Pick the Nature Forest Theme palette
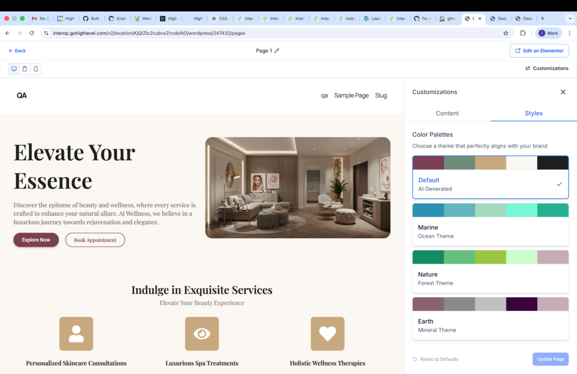Screen dimensions: 577x374 [490, 278]
